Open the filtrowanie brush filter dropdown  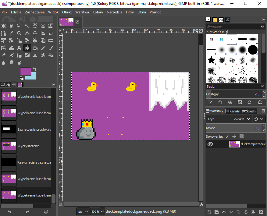coord(262,27)
